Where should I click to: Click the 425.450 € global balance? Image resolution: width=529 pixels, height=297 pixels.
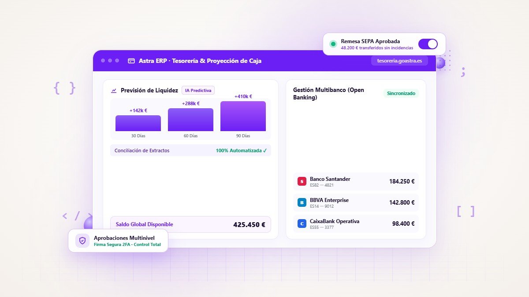[x=249, y=224]
